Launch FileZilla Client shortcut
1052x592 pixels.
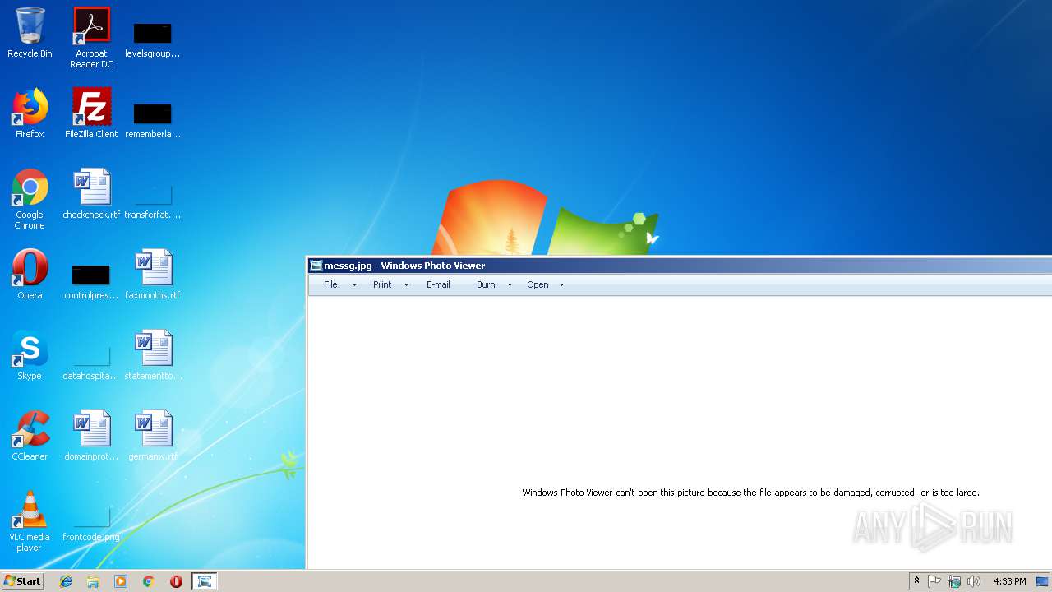91,113
